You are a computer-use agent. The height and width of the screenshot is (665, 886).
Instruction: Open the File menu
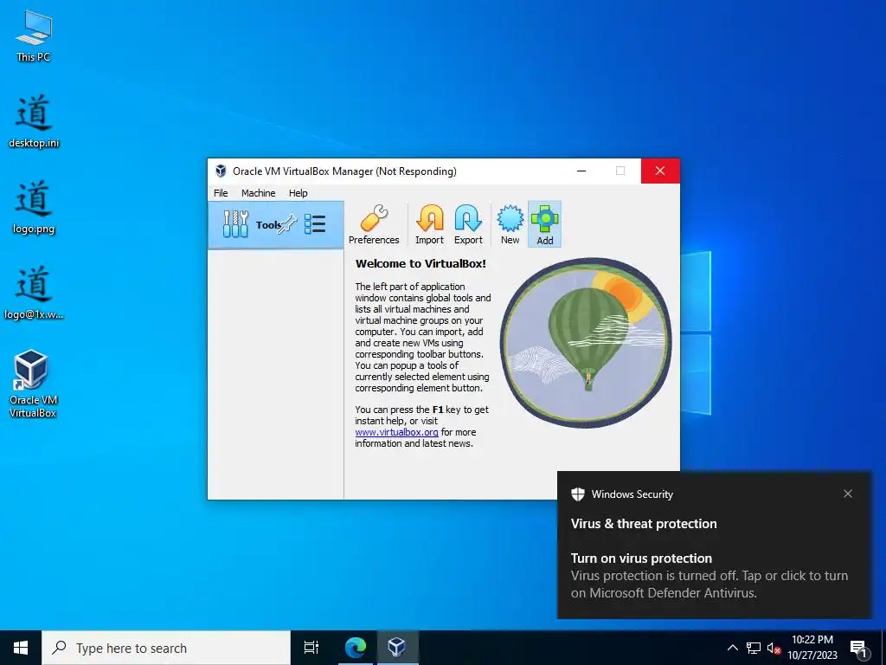[221, 193]
